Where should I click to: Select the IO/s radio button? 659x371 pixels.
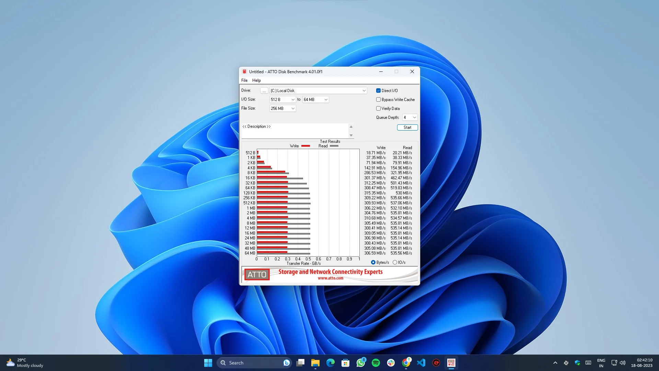click(x=395, y=262)
